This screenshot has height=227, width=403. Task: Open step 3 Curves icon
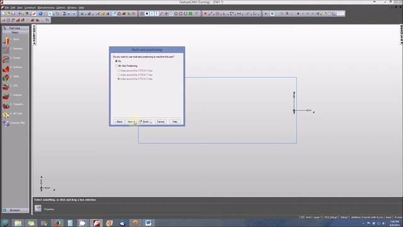click(6, 59)
